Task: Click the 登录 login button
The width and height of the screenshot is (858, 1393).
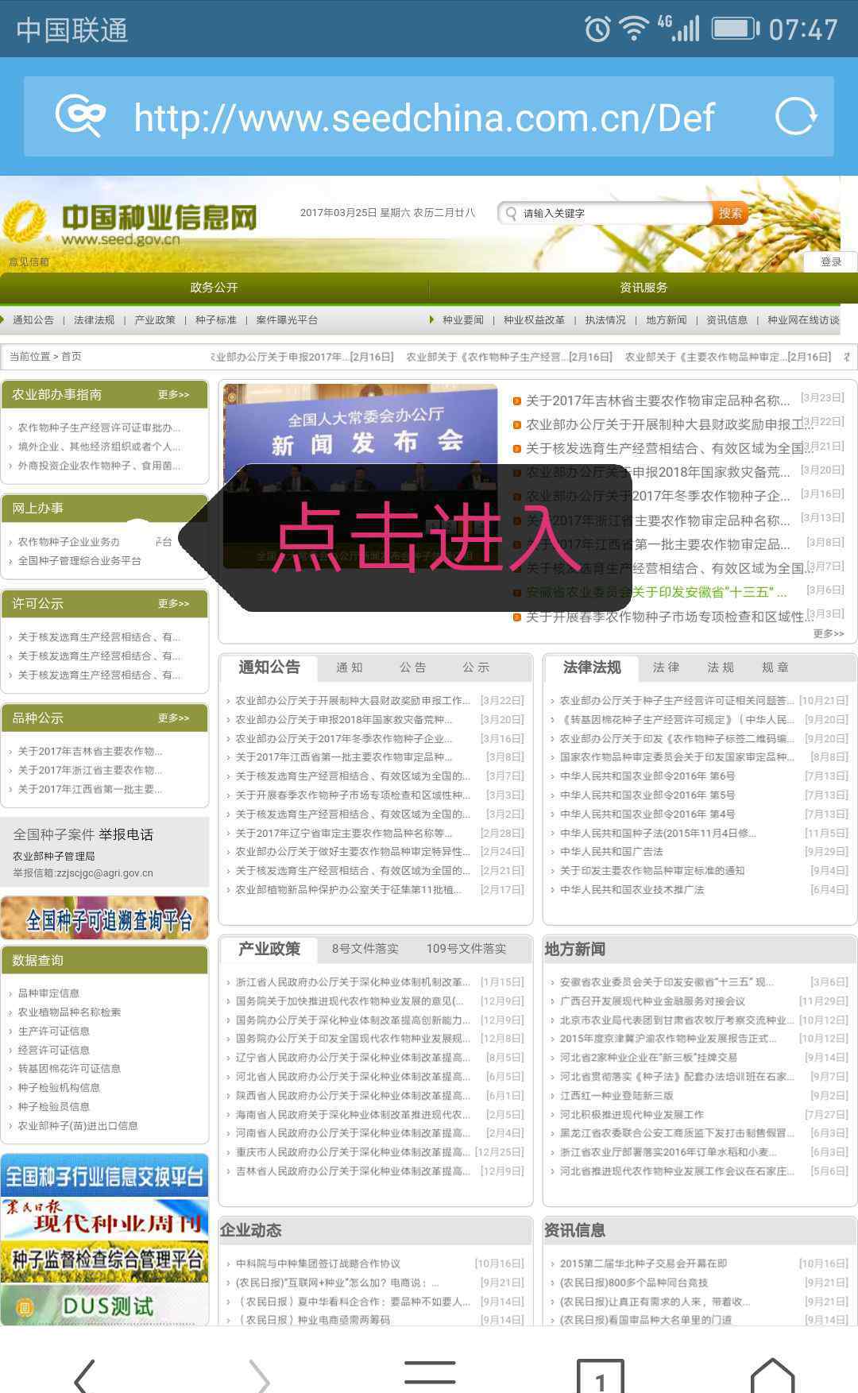Action: (x=831, y=261)
